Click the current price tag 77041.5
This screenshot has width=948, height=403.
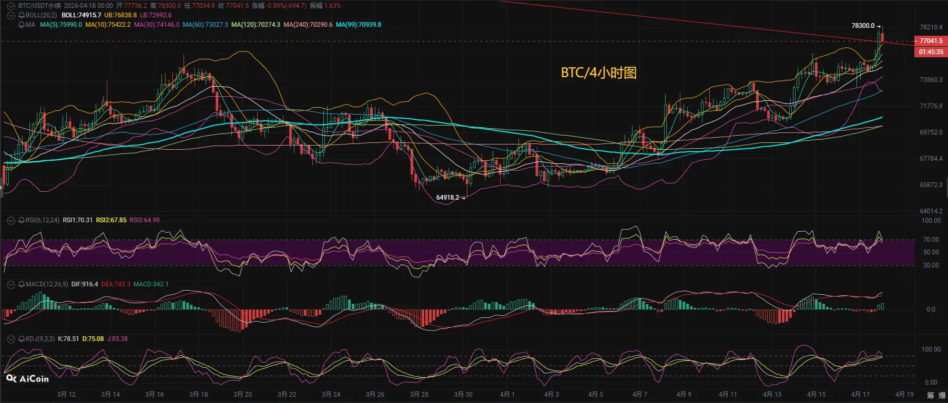tap(931, 41)
